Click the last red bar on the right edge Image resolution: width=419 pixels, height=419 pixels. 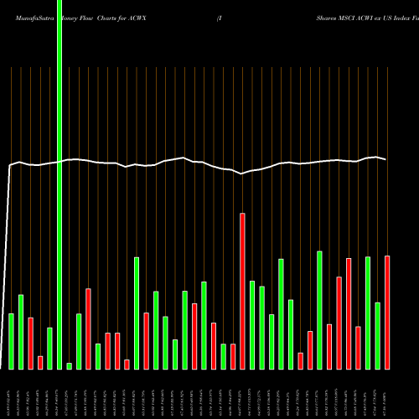pos(387,313)
